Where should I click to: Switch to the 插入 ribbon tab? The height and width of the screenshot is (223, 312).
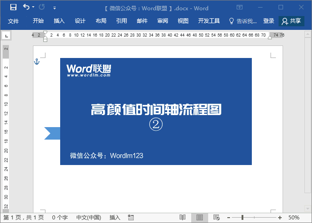point(59,21)
